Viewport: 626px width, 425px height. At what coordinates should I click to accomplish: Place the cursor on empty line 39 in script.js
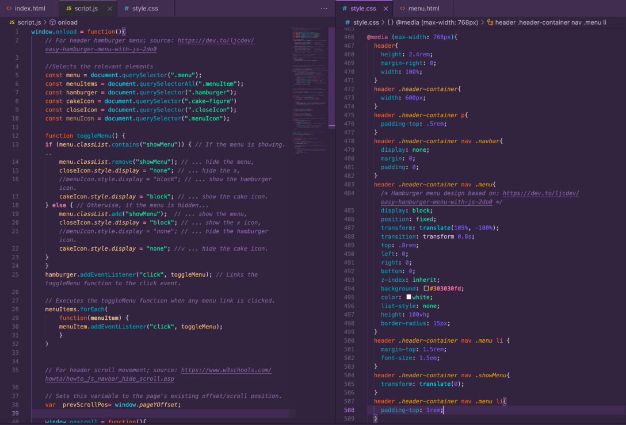click(x=173, y=413)
